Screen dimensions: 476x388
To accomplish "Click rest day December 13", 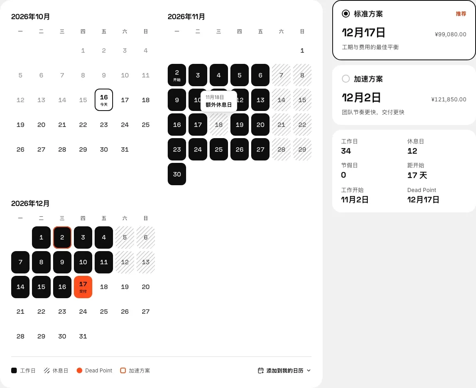I will click(146, 262).
